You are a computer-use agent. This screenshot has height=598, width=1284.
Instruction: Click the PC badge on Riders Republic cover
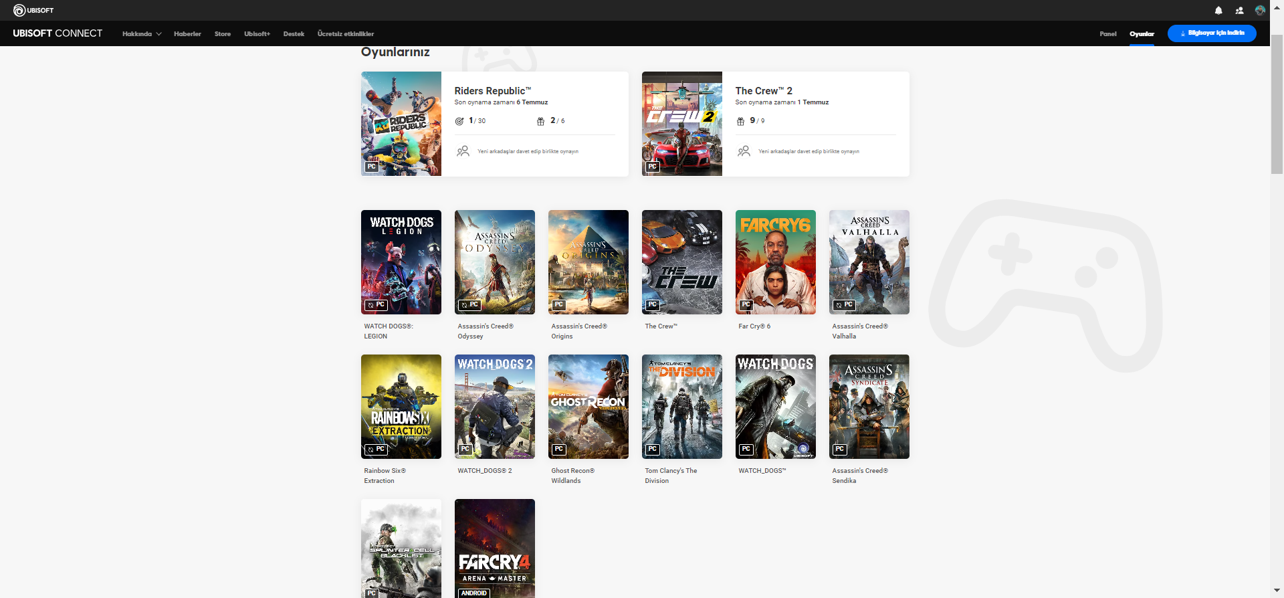point(372,167)
